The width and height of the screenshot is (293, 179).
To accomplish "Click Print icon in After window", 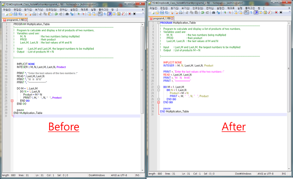I will [181, 13].
